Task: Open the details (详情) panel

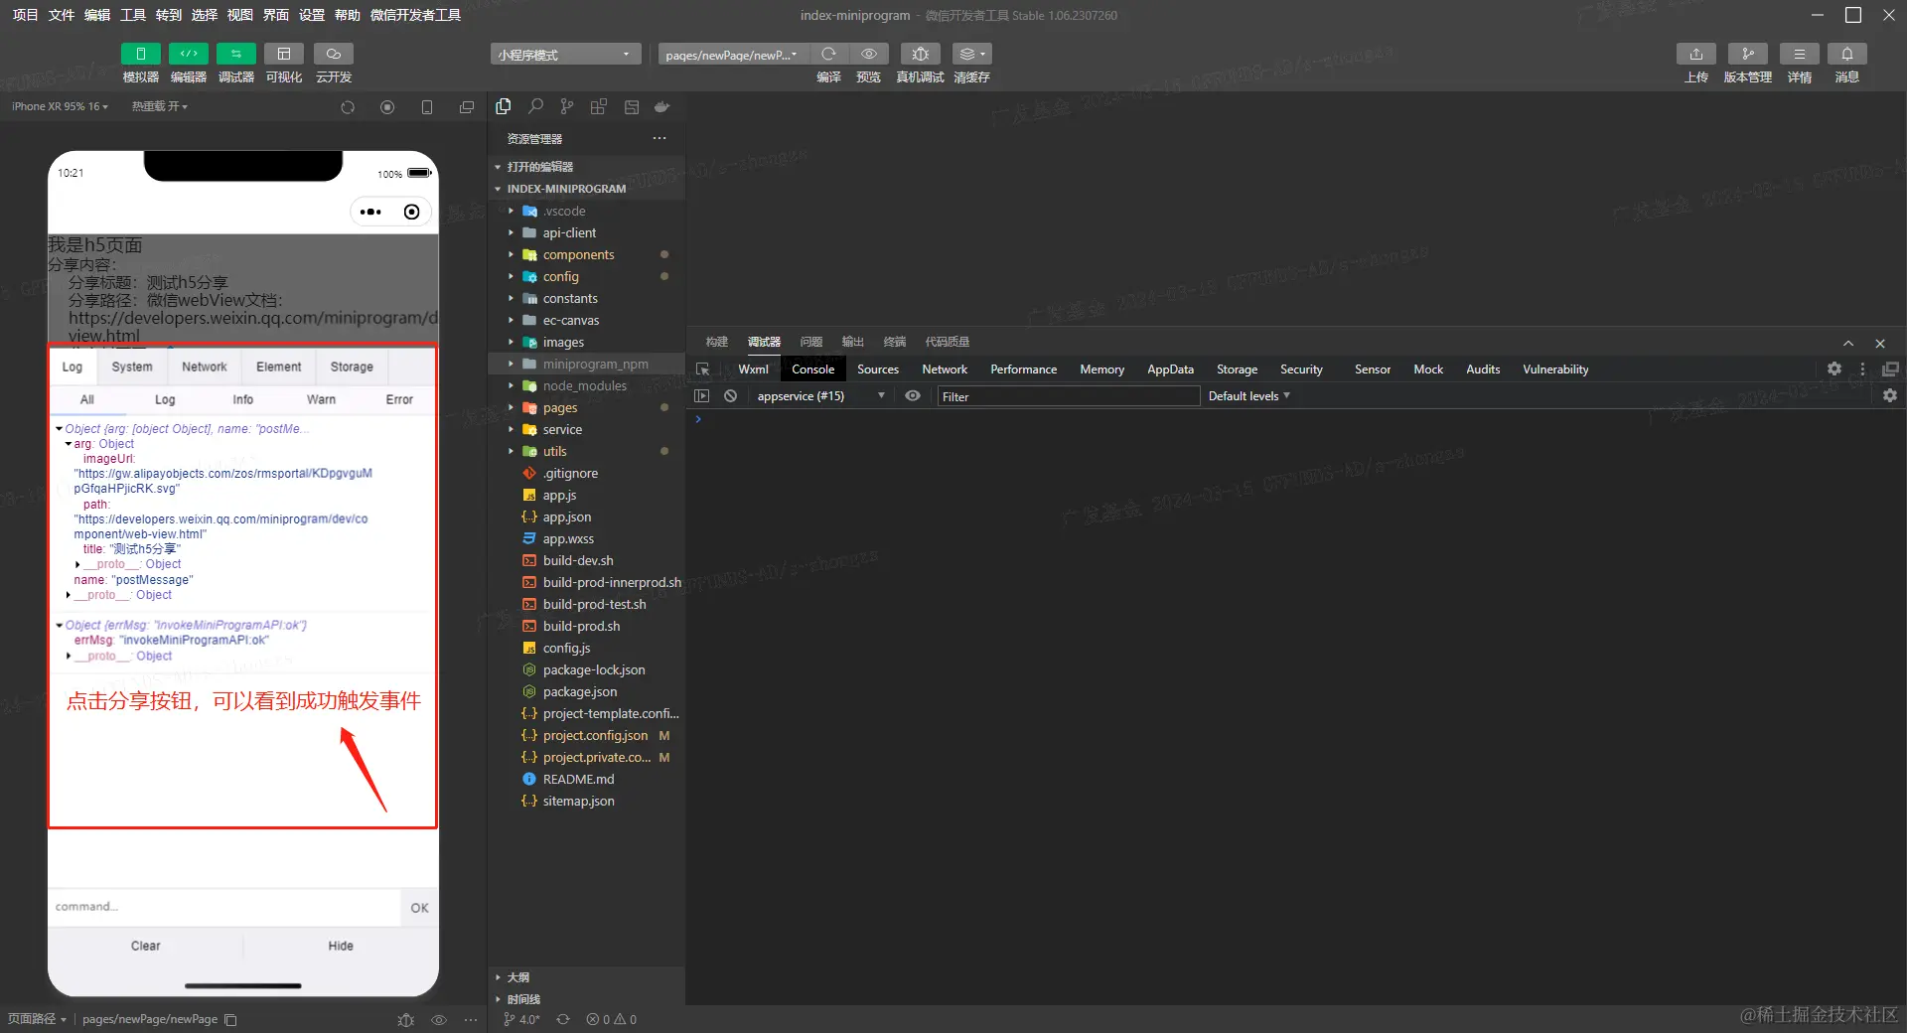Action: click(x=1800, y=54)
